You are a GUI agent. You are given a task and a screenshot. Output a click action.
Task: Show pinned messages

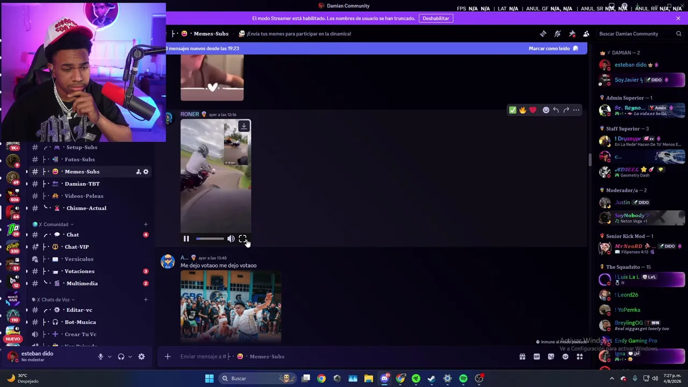(572, 34)
